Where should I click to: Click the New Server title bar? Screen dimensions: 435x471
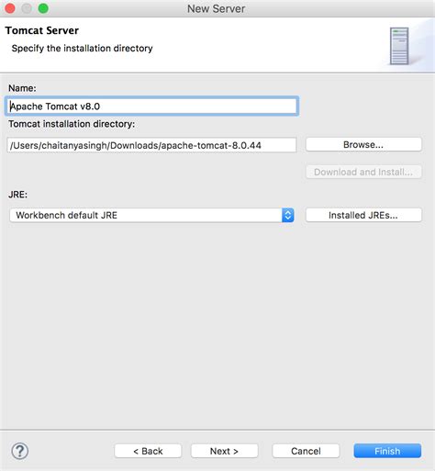[x=217, y=8]
